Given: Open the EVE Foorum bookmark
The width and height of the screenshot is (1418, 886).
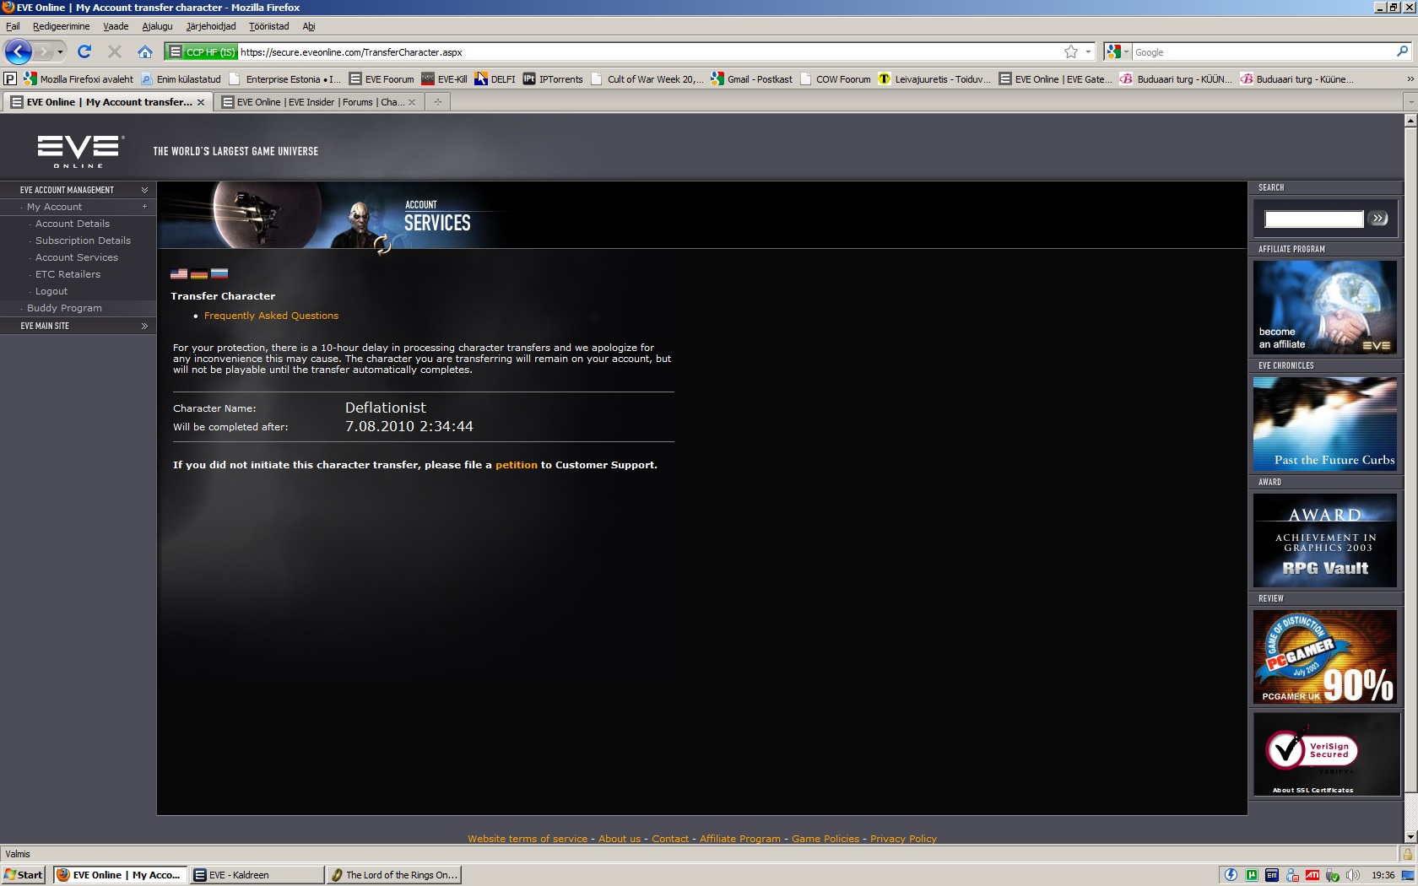Looking at the screenshot, I should pyautogui.click(x=382, y=78).
